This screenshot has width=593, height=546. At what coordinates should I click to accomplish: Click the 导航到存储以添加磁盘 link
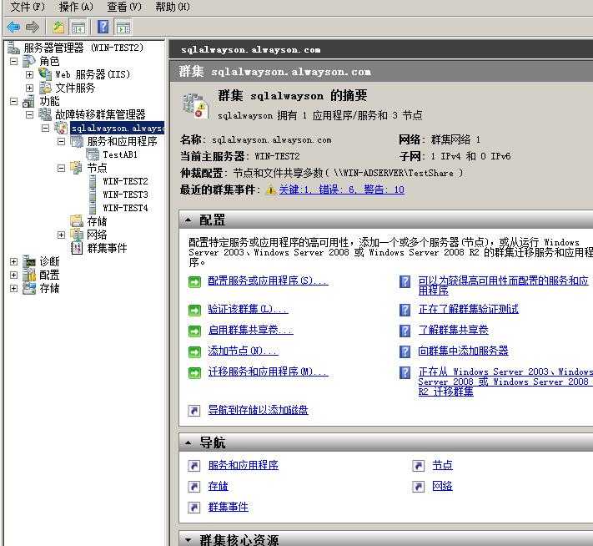[x=258, y=410]
